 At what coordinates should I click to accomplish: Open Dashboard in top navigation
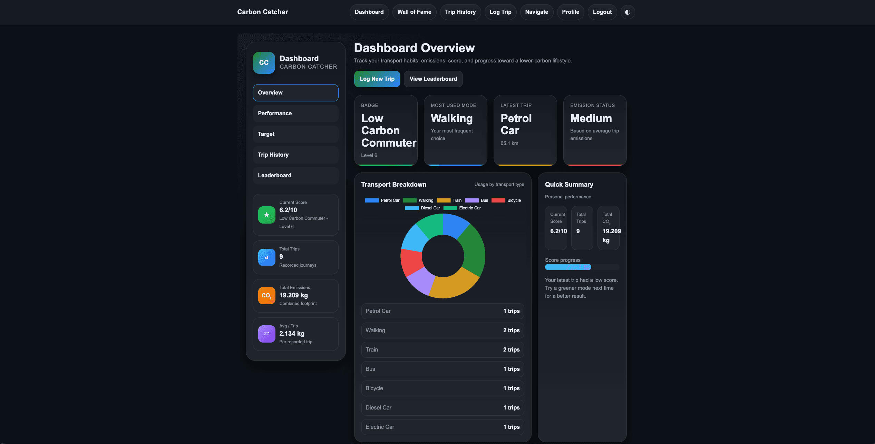(x=369, y=12)
